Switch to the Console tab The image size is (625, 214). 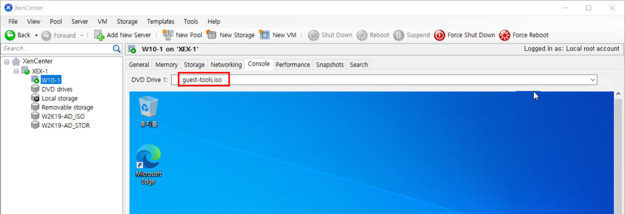[259, 64]
